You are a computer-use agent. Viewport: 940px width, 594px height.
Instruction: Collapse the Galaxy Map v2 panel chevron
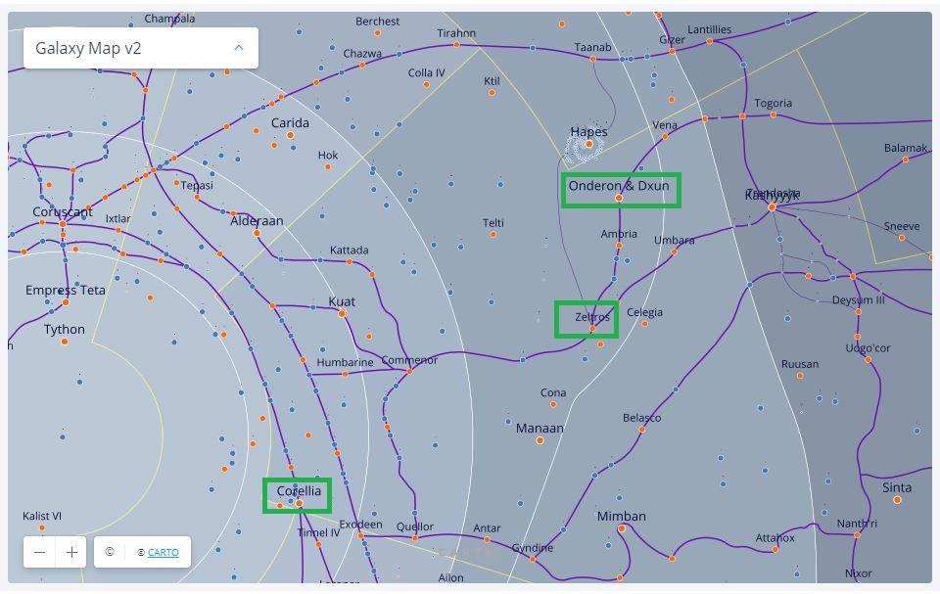click(x=239, y=47)
